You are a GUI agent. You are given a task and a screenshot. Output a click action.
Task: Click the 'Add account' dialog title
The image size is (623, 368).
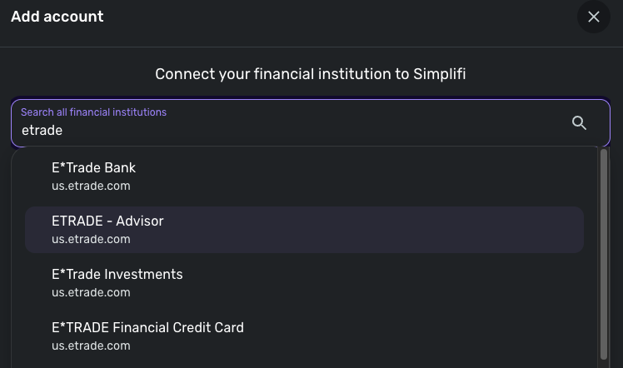(x=57, y=17)
